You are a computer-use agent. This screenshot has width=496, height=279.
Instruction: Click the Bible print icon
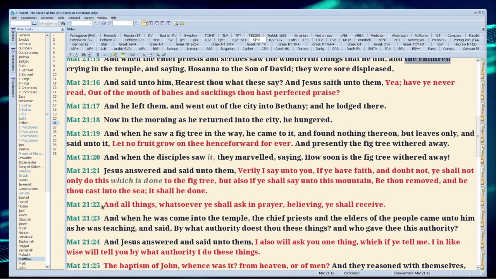tap(76, 55)
